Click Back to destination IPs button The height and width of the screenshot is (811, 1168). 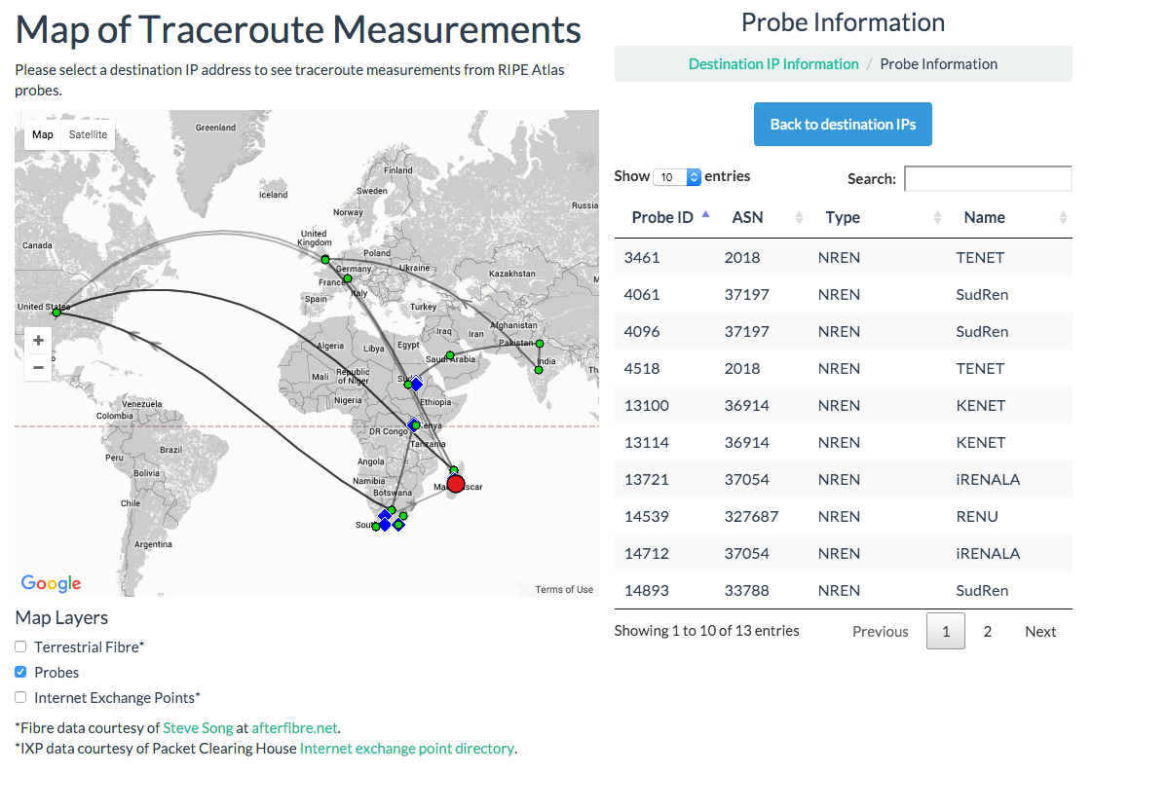click(843, 125)
